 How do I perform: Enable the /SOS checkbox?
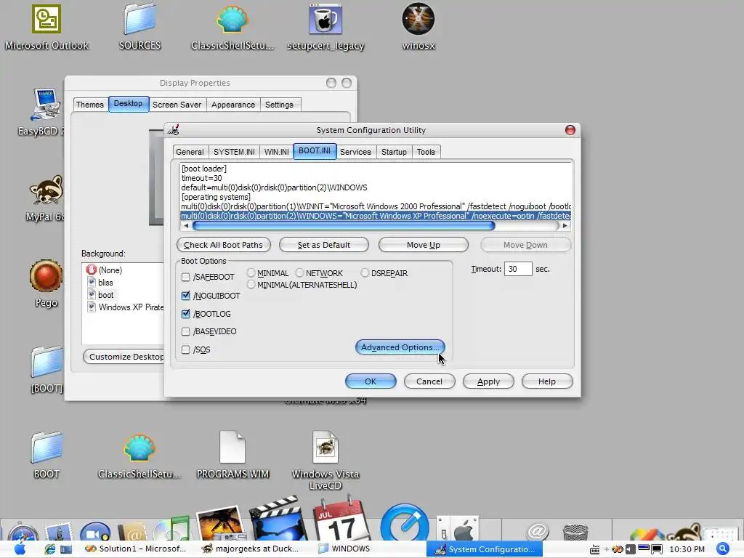(185, 349)
